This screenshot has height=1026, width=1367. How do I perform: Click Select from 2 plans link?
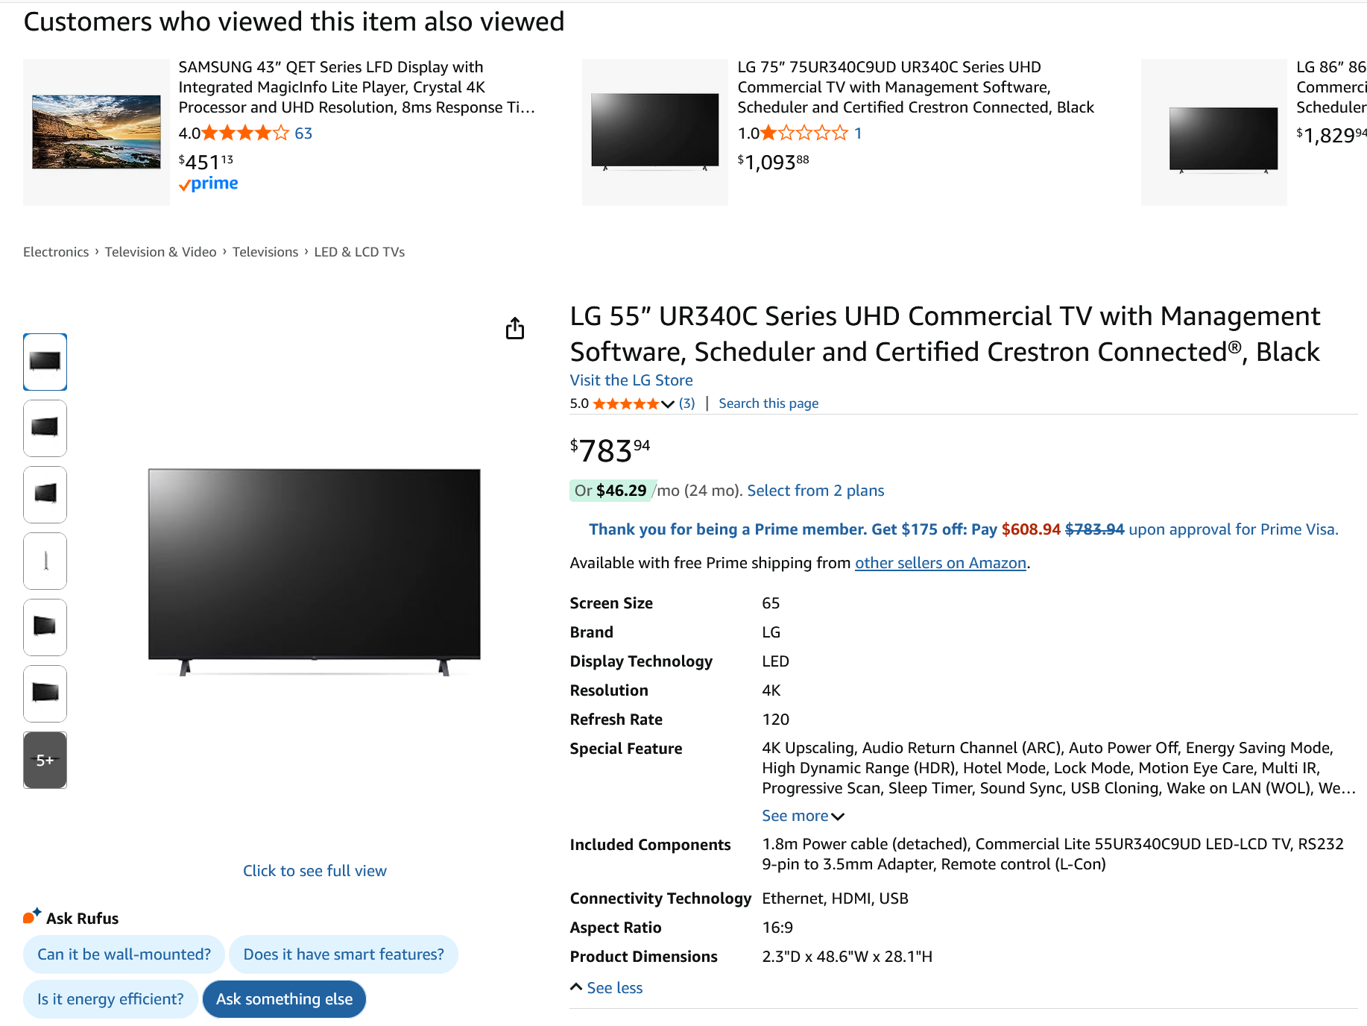click(815, 491)
